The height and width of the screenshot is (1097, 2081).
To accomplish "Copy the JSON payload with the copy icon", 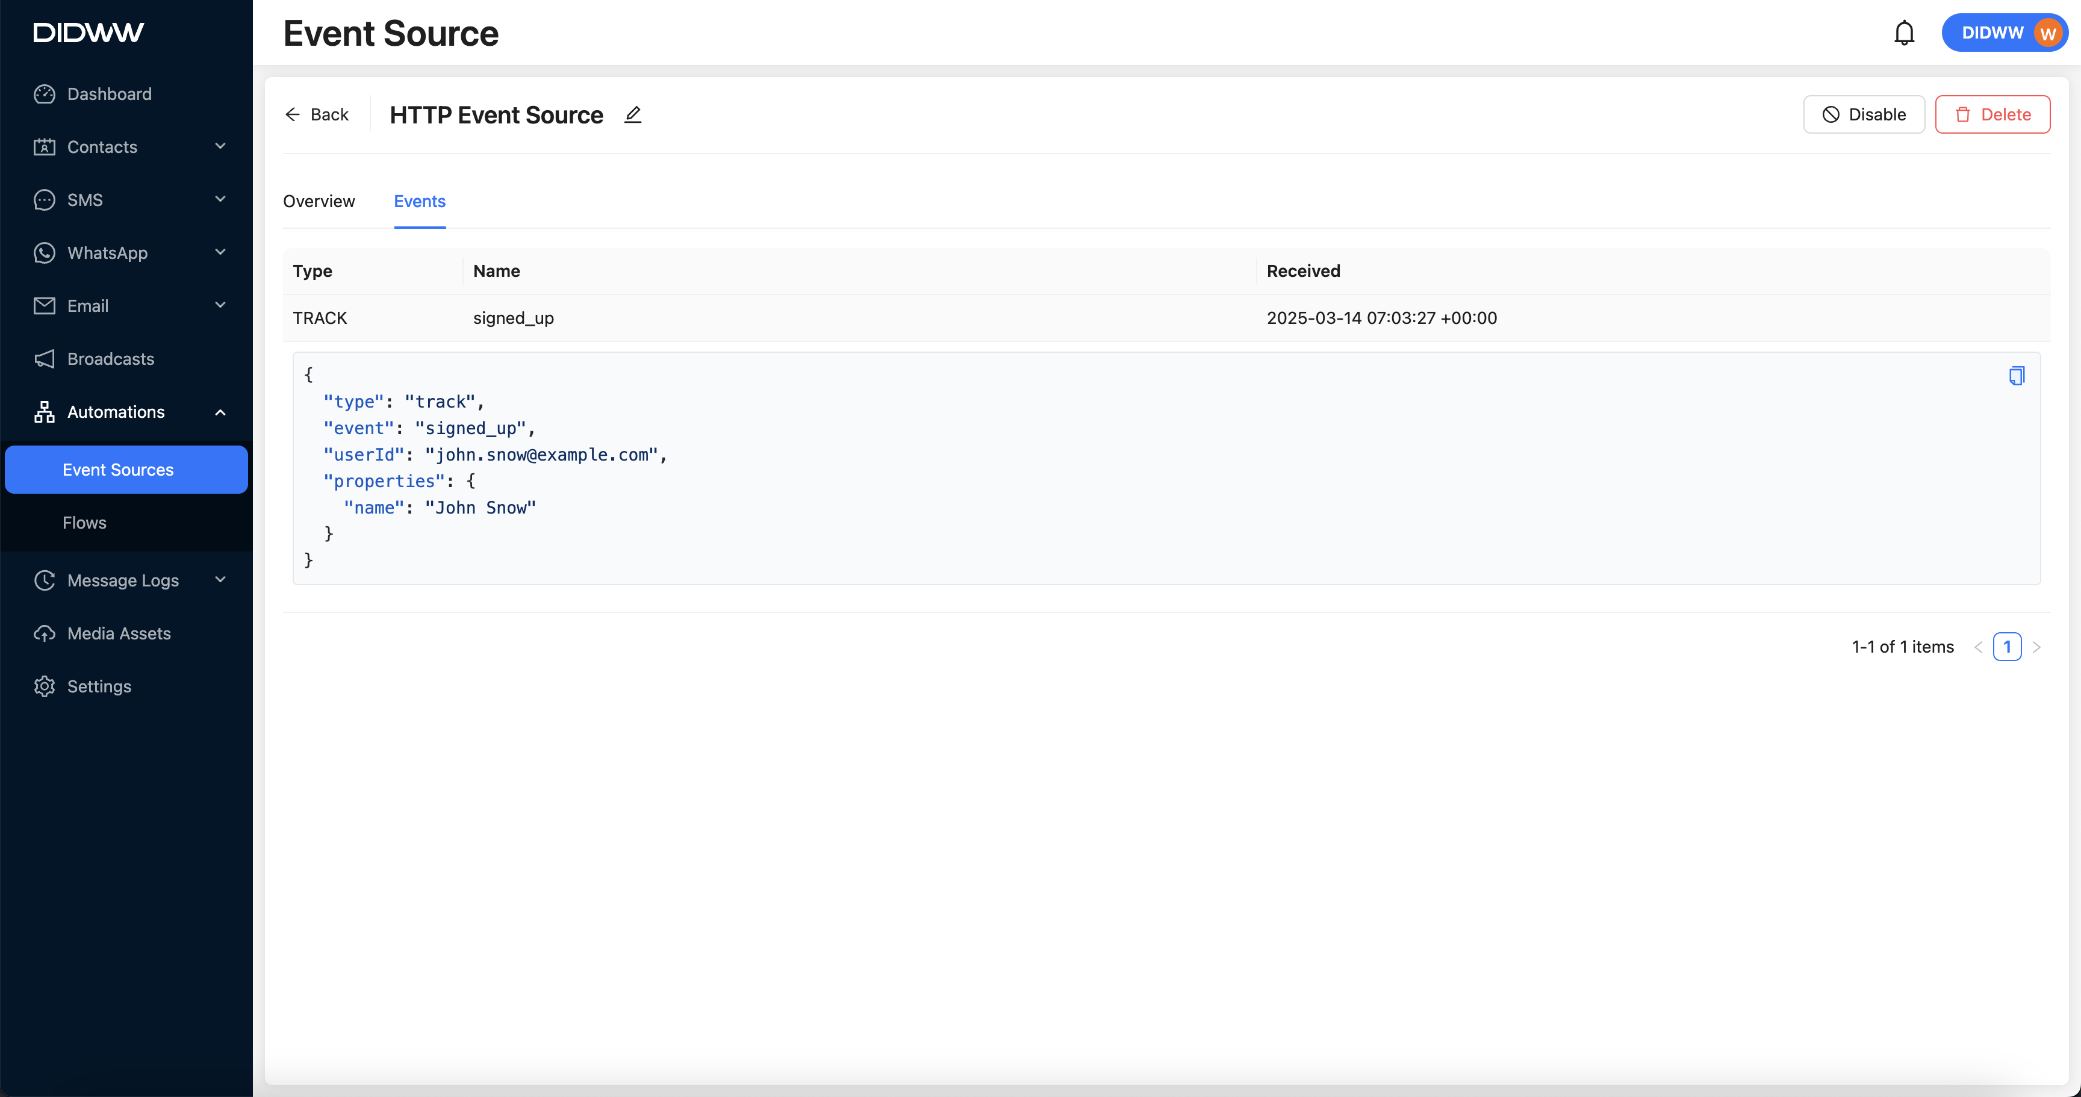I will tap(2015, 376).
